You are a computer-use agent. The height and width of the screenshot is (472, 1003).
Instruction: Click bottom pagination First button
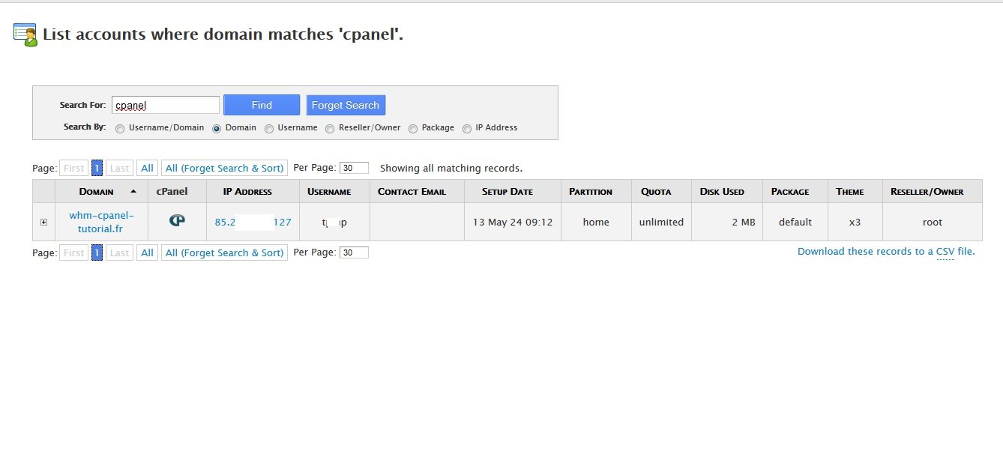point(73,252)
